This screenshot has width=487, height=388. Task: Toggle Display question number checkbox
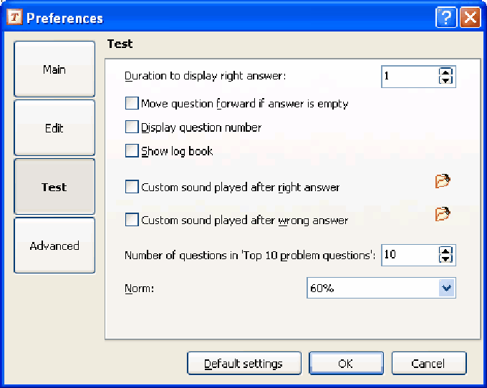pos(132,127)
